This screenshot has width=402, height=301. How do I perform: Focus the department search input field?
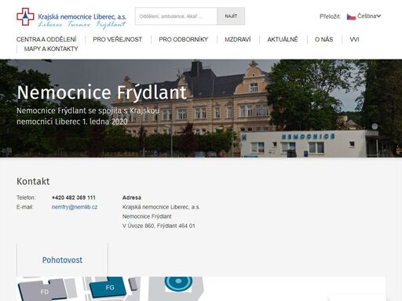pyautogui.click(x=176, y=16)
